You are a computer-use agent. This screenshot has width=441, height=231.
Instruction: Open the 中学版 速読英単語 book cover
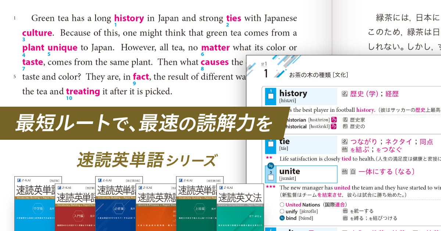pyautogui.click(x=35, y=203)
